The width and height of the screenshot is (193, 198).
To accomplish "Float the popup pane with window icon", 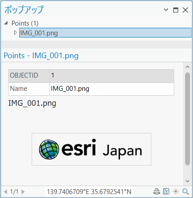I will 175,10.
